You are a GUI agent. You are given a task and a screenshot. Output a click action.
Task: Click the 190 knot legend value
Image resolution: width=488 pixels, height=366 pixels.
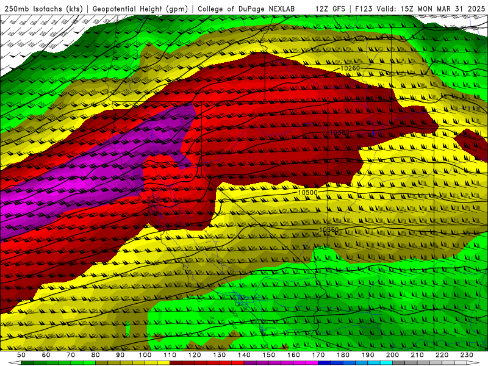coord(368,355)
